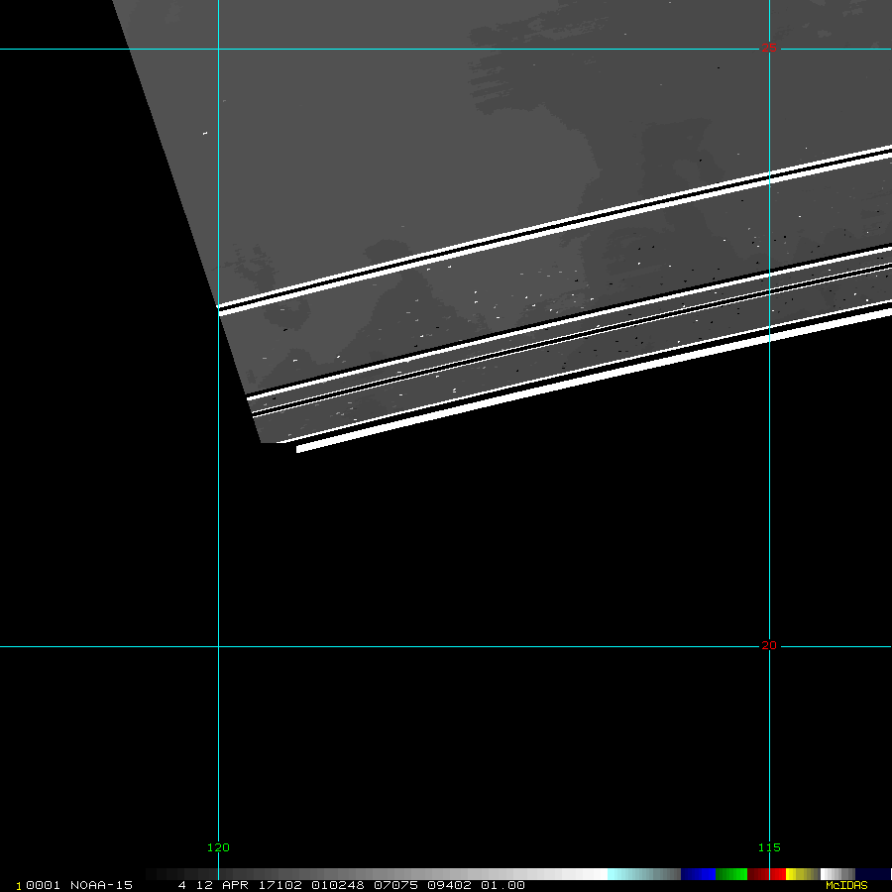Click the 17102 Julian day value

click(x=280, y=885)
